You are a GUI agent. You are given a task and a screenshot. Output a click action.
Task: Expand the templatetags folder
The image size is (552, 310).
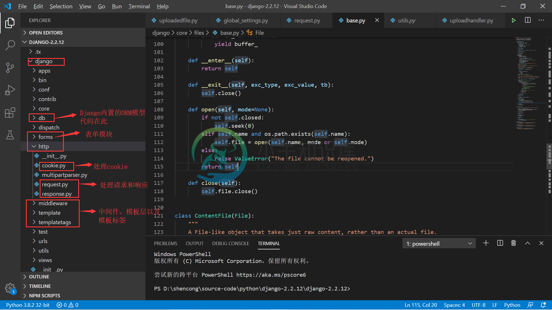pos(83,222)
